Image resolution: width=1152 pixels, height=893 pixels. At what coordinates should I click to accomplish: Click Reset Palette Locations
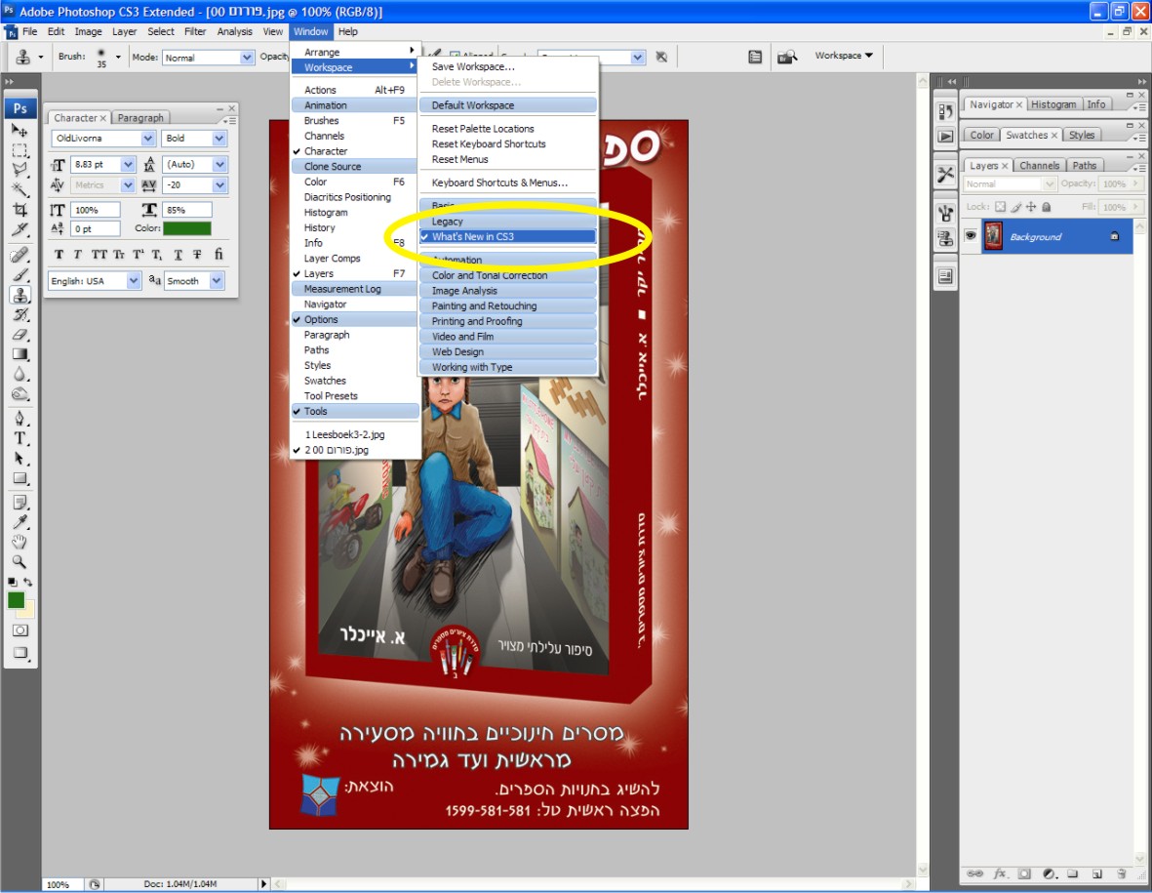pyautogui.click(x=507, y=129)
